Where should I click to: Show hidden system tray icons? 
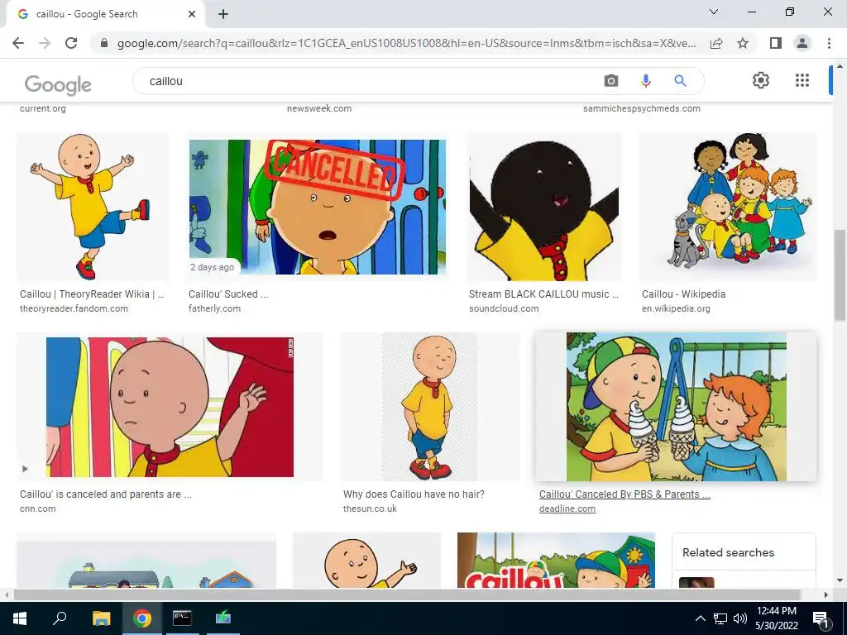click(700, 618)
